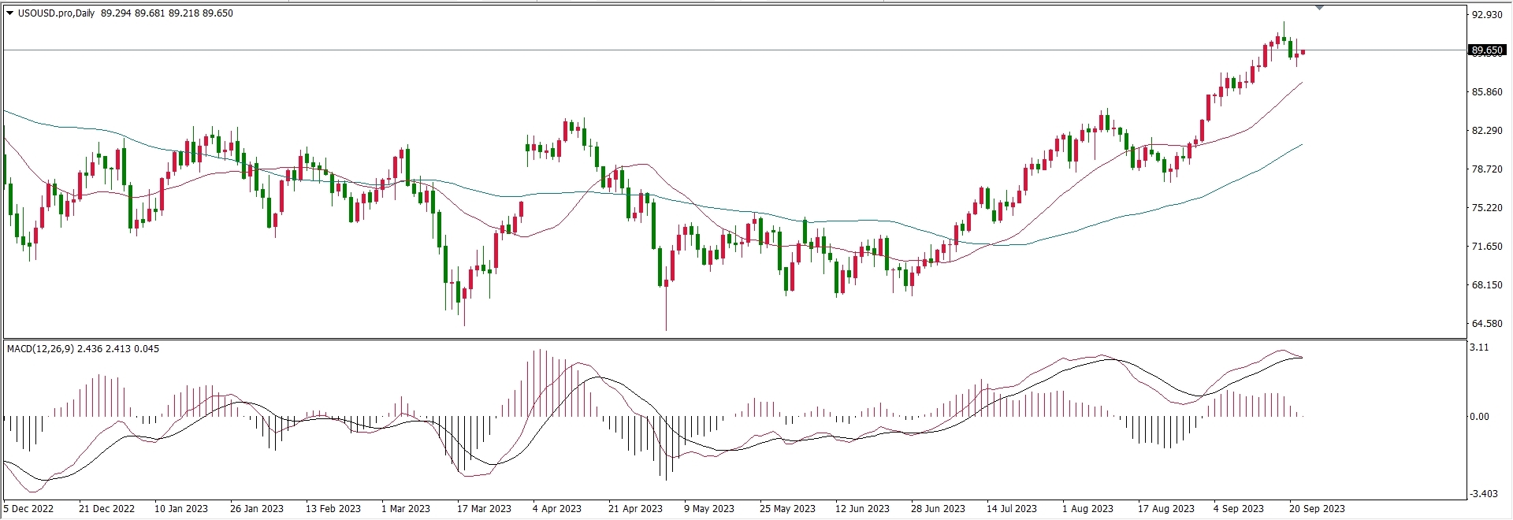Image resolution: width=1513 pixels, height=520 pixels.
Task: Click the 78.720 price scale label
Action: pos(1487,169)
